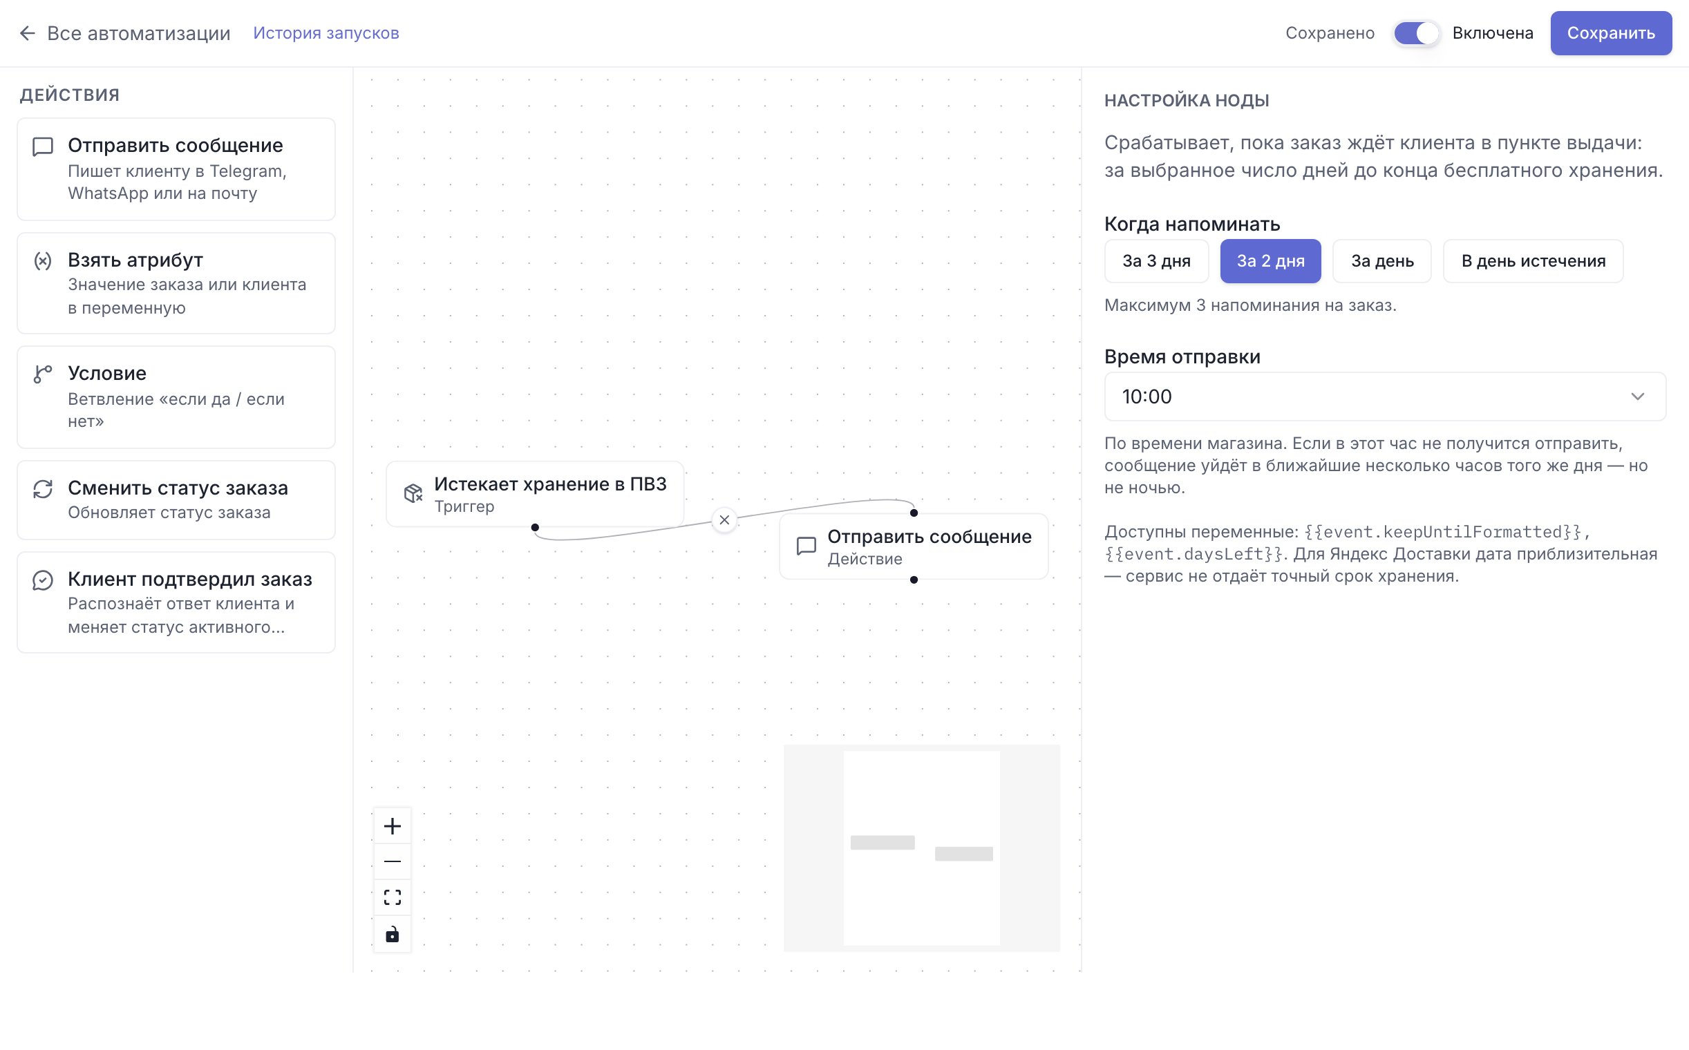
Task: Select «В день истечения» option
Action: 1533,261
